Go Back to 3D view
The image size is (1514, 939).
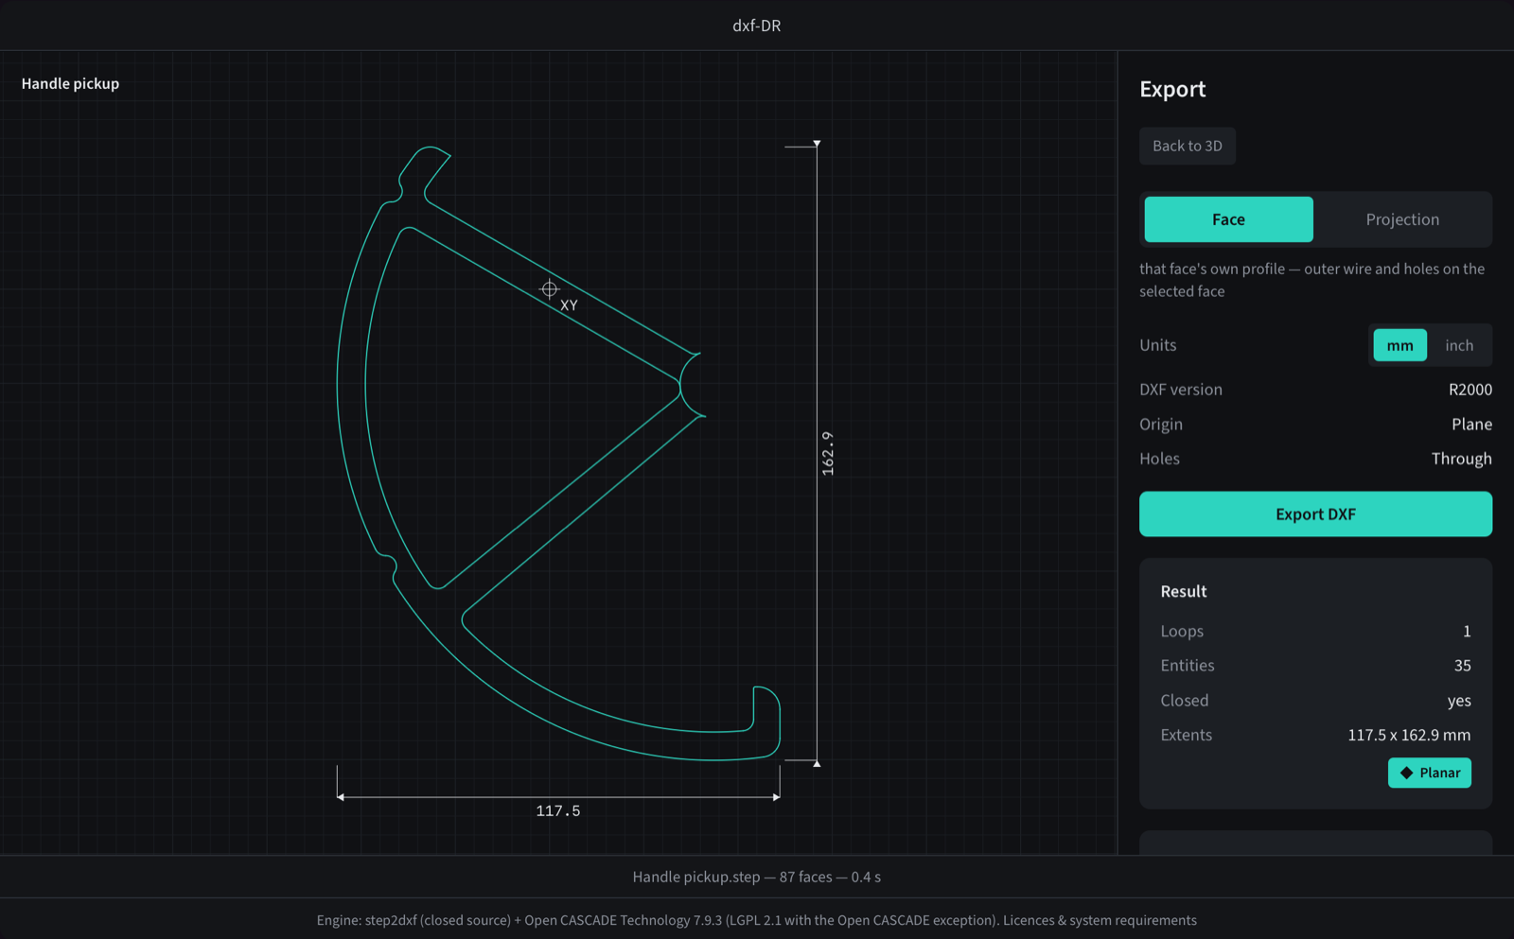pyautogui.click(x=1188, y=146)
